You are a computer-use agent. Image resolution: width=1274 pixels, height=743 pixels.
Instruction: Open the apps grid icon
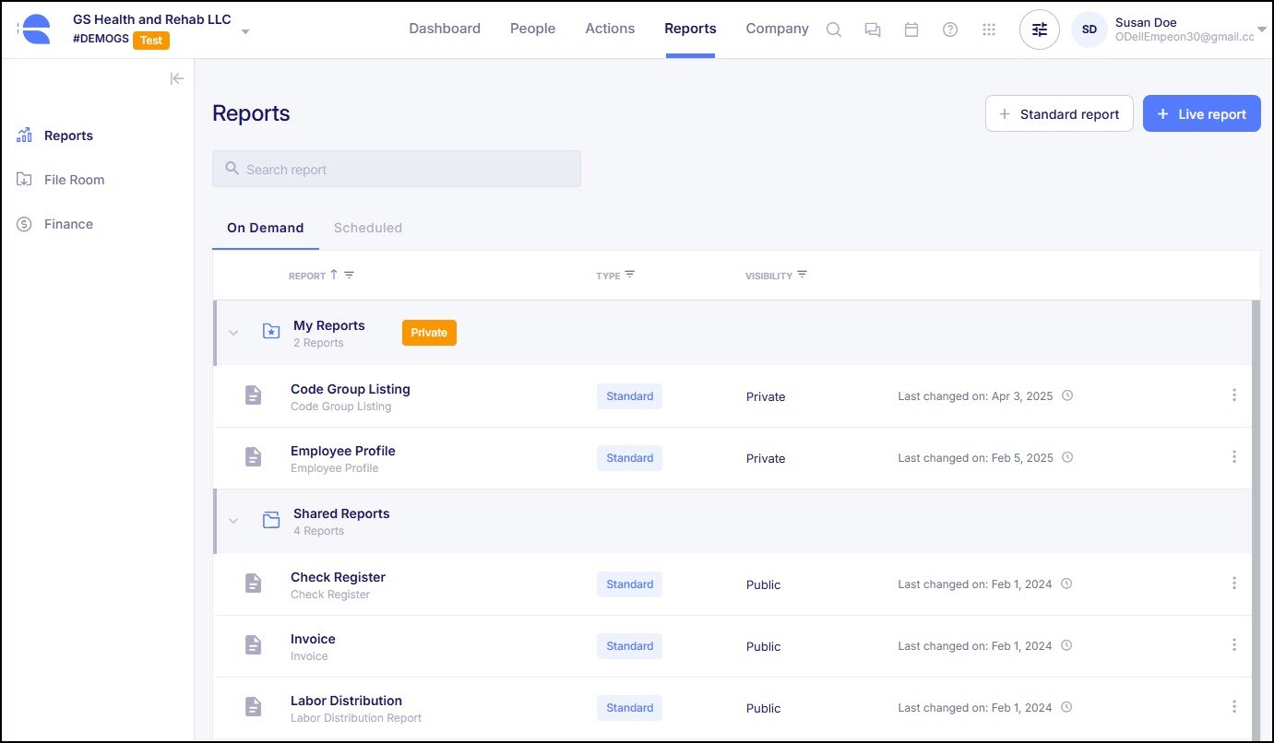tap(989, 29)
